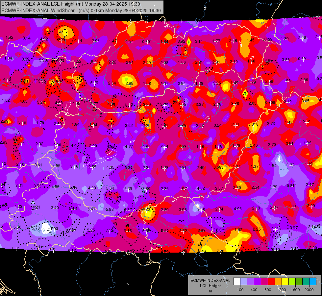The width and height of the screenshot is (322, 296).
Task: Click the legend label 100
Action: [x=240, y=290]
